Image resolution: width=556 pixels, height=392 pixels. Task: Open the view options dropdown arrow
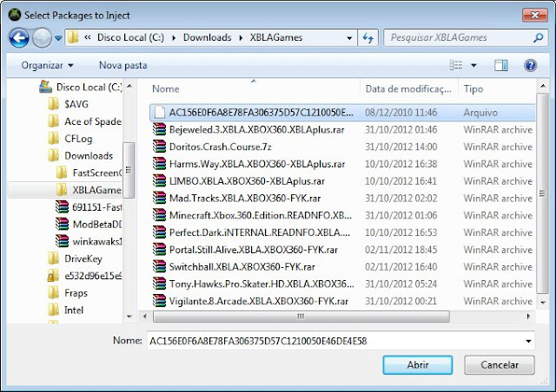(473, 65)
